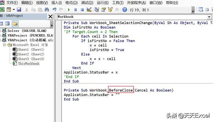Click View Code in the project panel
The width and height of the screenshot is (213, 122).
(x=1, y=24)
